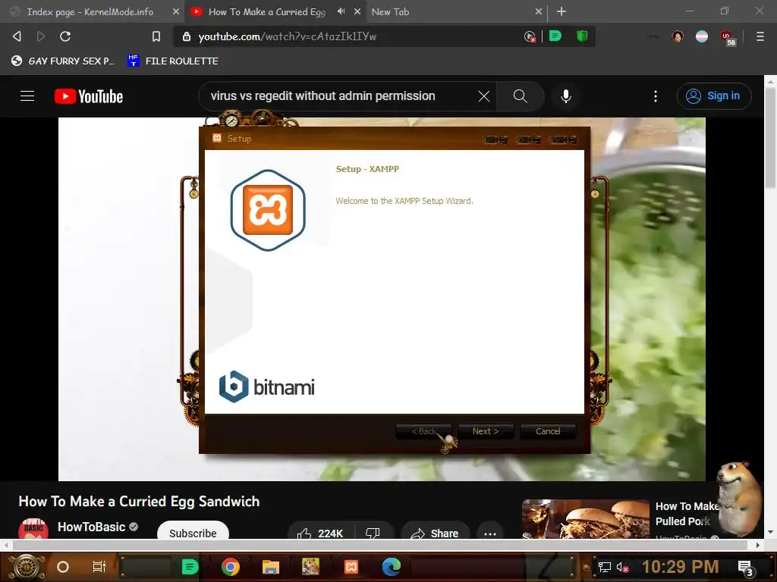The height and width of the screenshot is (582, 777).
Task: Open the green notes app on taskbar
Action: click(190, 567)
